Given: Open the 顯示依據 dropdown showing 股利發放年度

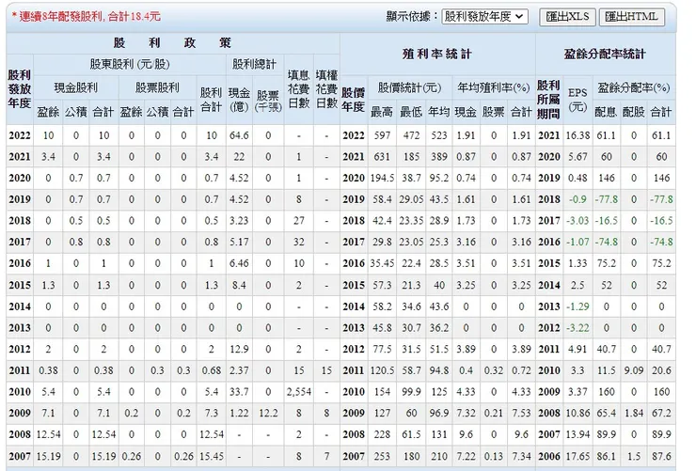Looking at the screenshot, I should (484, 17).
